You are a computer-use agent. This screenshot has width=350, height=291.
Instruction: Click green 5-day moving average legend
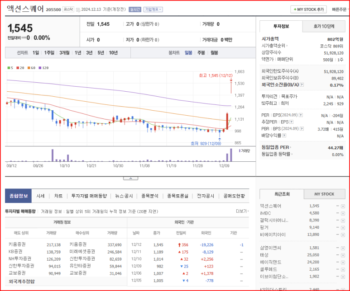coord(10,68)
